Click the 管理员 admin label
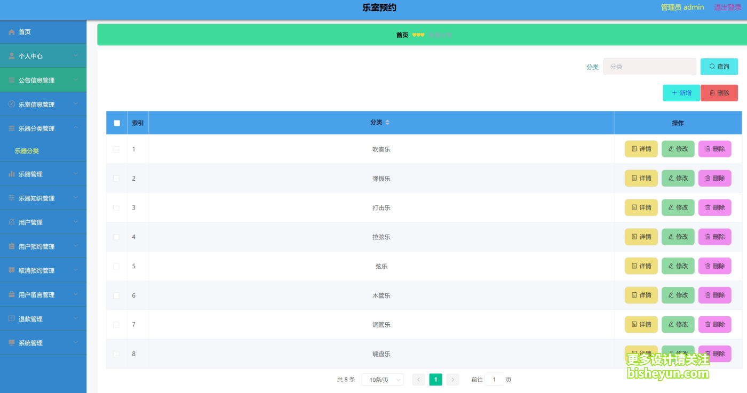The width and height of the screenshot is (747, 393). tap(682, 7)
